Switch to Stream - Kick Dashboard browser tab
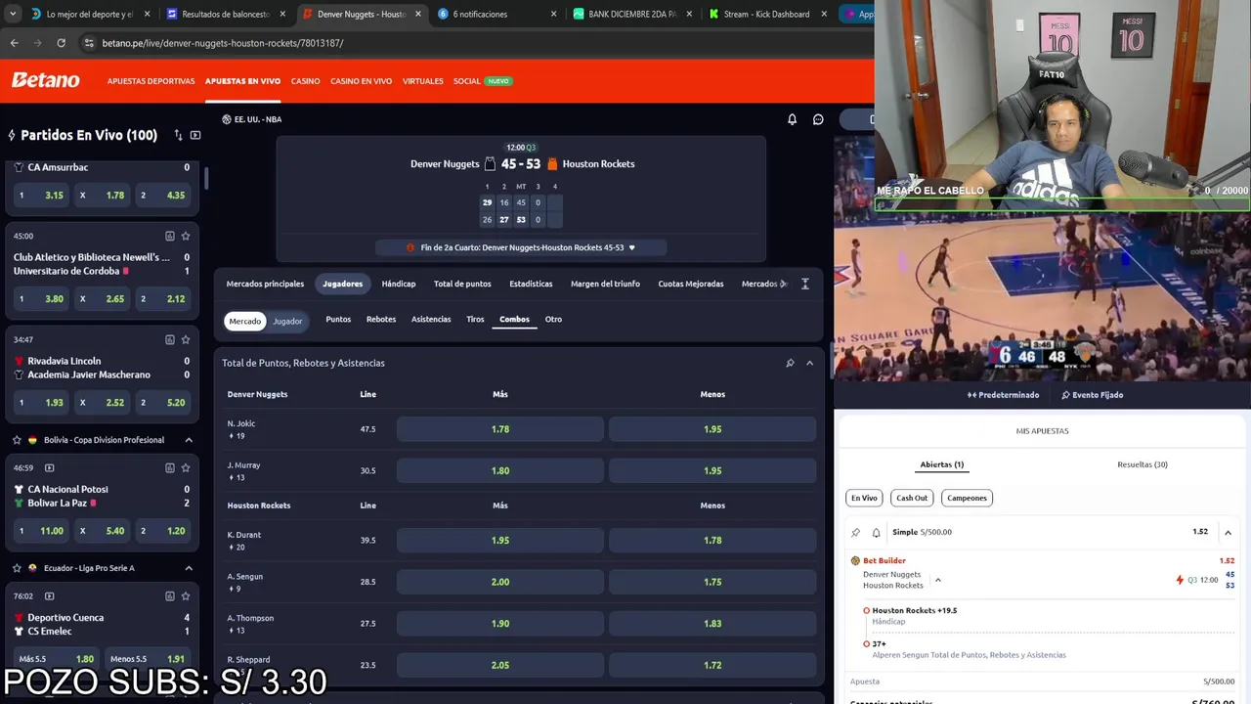This screenshot has width=1251, height=704. [x=769, y=14]
